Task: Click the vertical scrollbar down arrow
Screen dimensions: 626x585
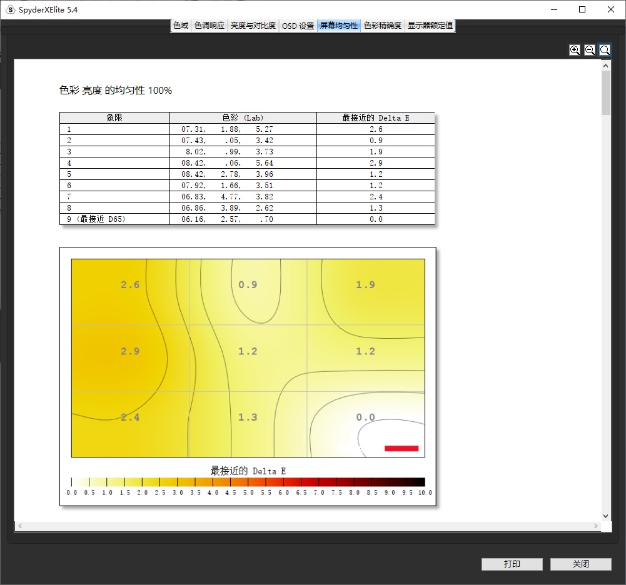Action: pos(605,516)
